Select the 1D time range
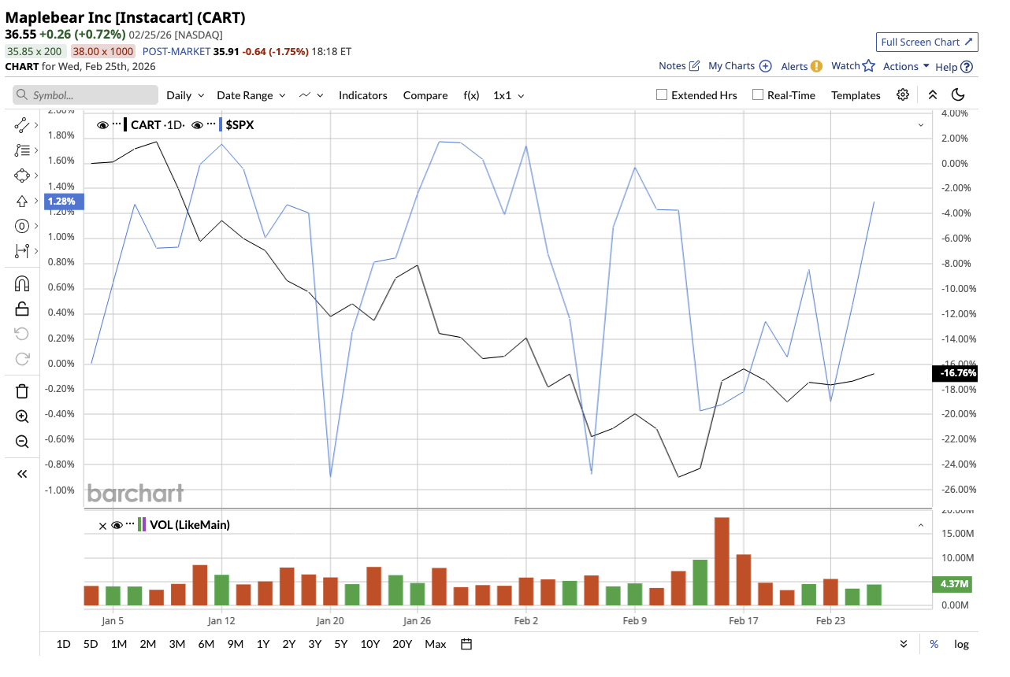Image resolution: width=1010 pixels, height=677 pixels. coord(64,644)
